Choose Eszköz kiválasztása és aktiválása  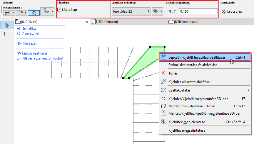(205, 65)
